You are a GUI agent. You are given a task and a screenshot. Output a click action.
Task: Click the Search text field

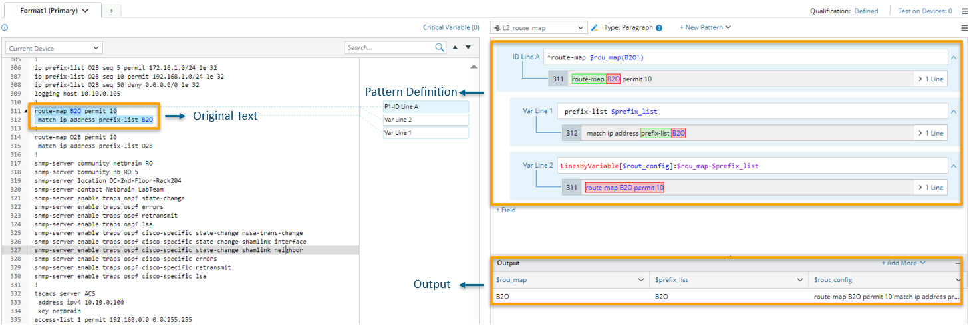tap(389, 48)
